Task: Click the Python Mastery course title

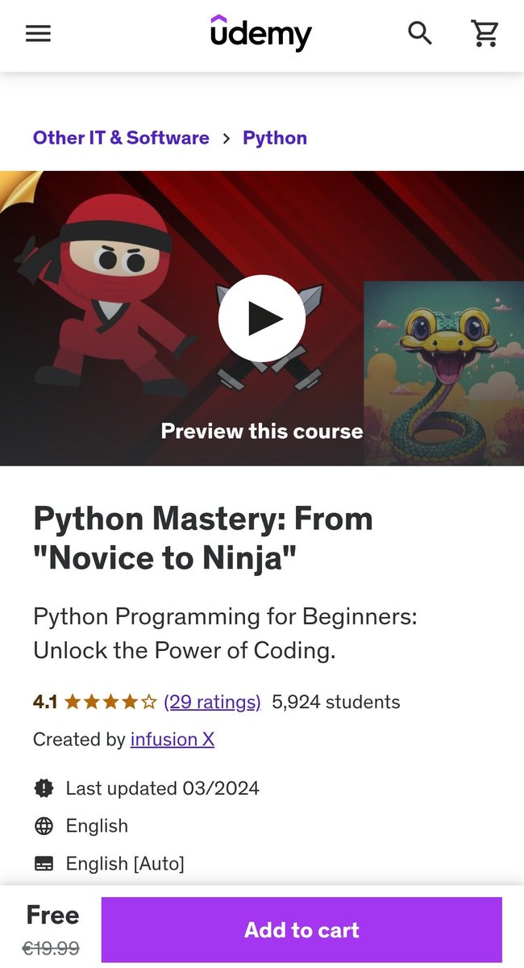Action: click(203, 537)
